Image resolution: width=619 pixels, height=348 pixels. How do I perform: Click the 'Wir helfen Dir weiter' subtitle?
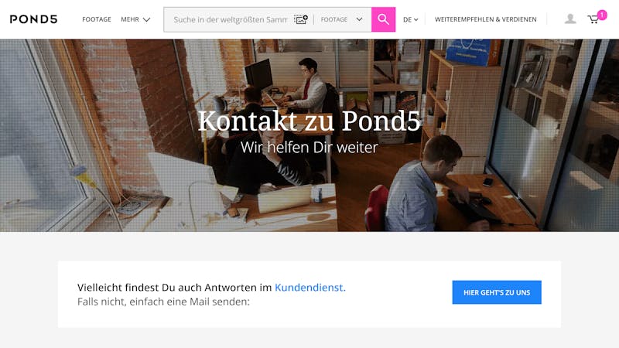pos(309,147)
